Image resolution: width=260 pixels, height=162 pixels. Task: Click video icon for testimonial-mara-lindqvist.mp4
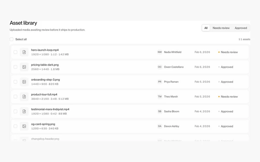24,111
